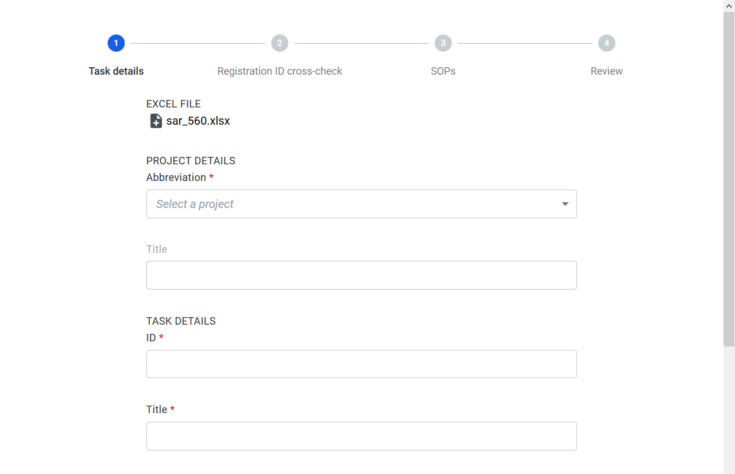Click the step 3 circle icon
This screenshot has height=474, width=735.
443,43
